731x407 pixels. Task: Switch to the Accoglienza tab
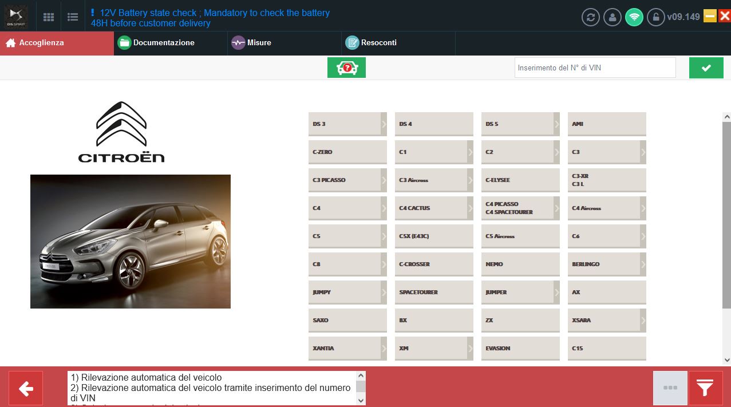click(57, 43)
